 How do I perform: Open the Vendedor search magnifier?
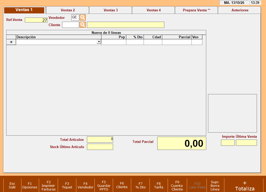pos(83,18)
